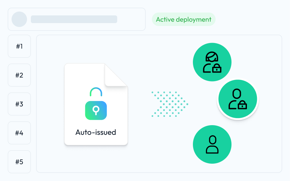Click the gradient padlock body on document
The height and width of the screenshot is (181, 290).
coord(96,110)
